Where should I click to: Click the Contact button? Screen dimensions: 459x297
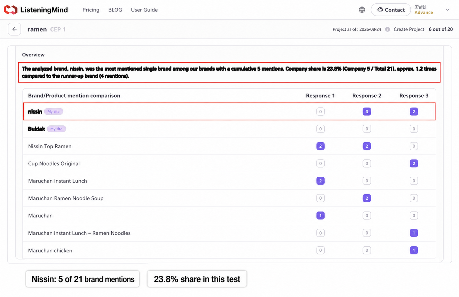click(x=391, y=10)
